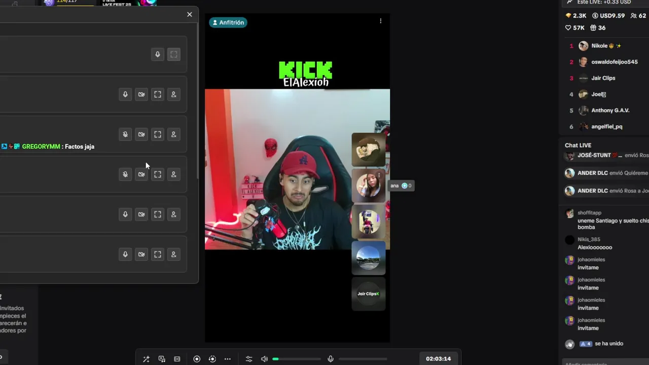Image resolution: width=649 pixels, height=365 pixels.
Task: Open the audio mixer sliders icon
Action: (x=249, y=359)
